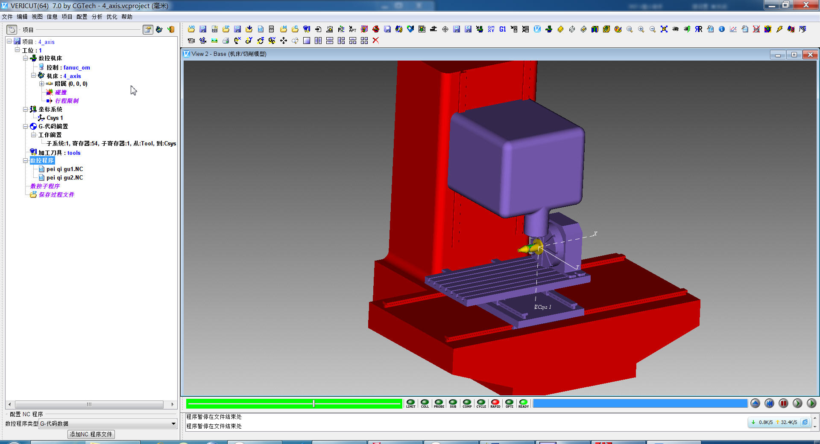Collapse the 机床 : 4_axis node

tap(34, 75)
